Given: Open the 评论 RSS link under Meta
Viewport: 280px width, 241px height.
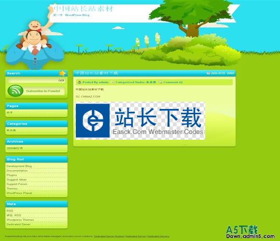Looking at the screenshot, I should 14,215.
